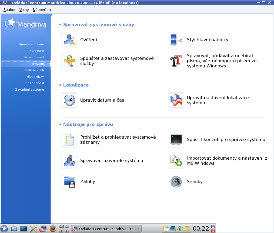Click the Styl hlavní nabídky label
The height and width of the screenshot is (233, 274).
(x=208, y=40)
